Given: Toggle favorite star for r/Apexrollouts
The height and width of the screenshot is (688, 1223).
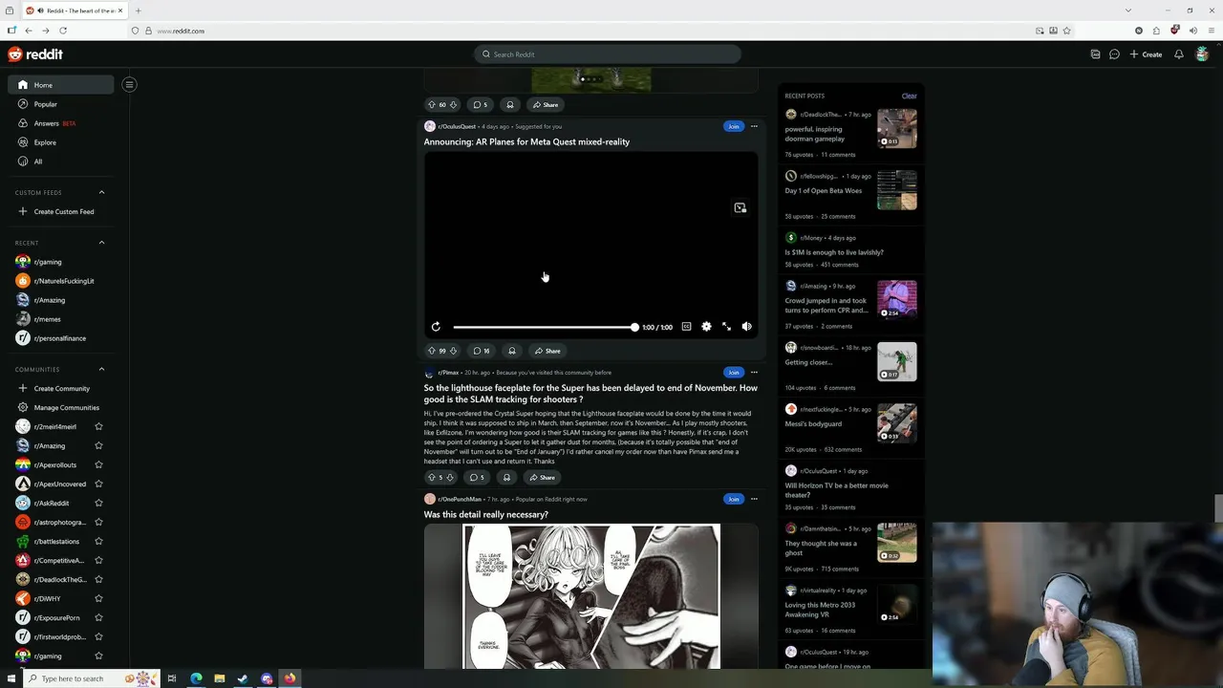Looking at the screenshot, I should click(x=98, y=464).
